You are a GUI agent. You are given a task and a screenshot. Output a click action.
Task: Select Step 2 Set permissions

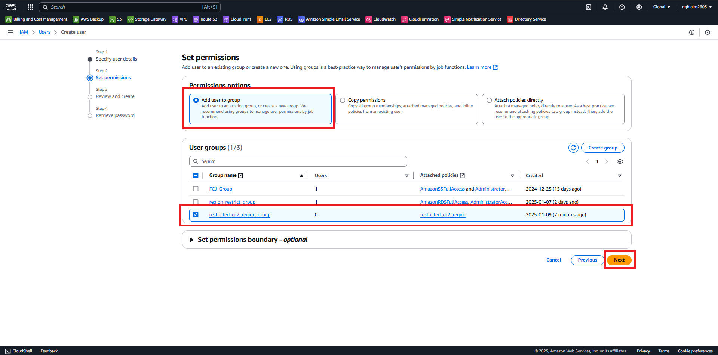[x=113, y=78]
